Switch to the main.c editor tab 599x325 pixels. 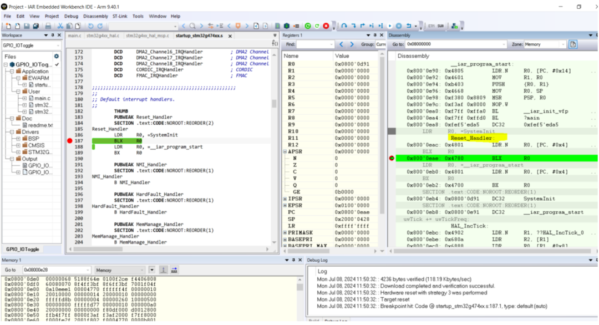point(74,36)
